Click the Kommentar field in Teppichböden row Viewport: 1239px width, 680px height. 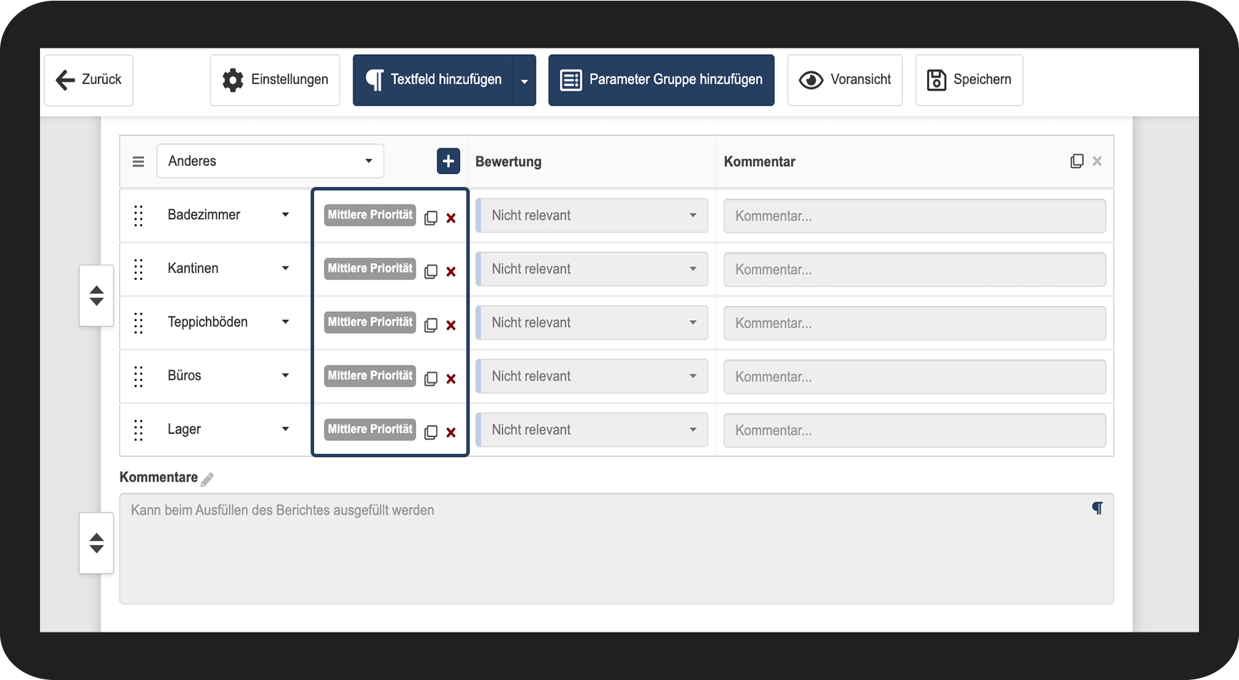click(x=915, y=323)
